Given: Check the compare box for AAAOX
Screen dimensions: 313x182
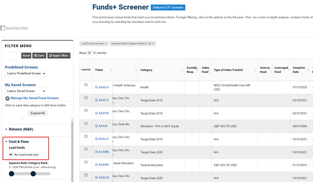Looking at the screenshot, I should (x=86, y=175).
